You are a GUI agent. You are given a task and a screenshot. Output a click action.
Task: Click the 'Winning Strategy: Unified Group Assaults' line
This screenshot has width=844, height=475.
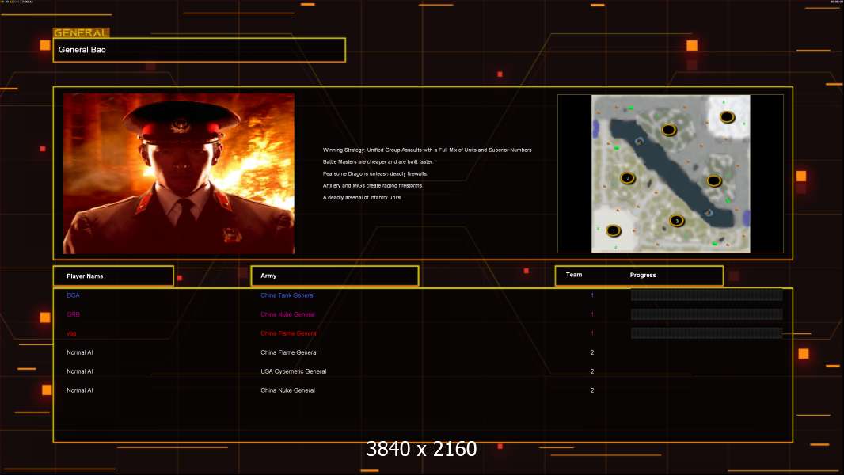click(427, 150)
